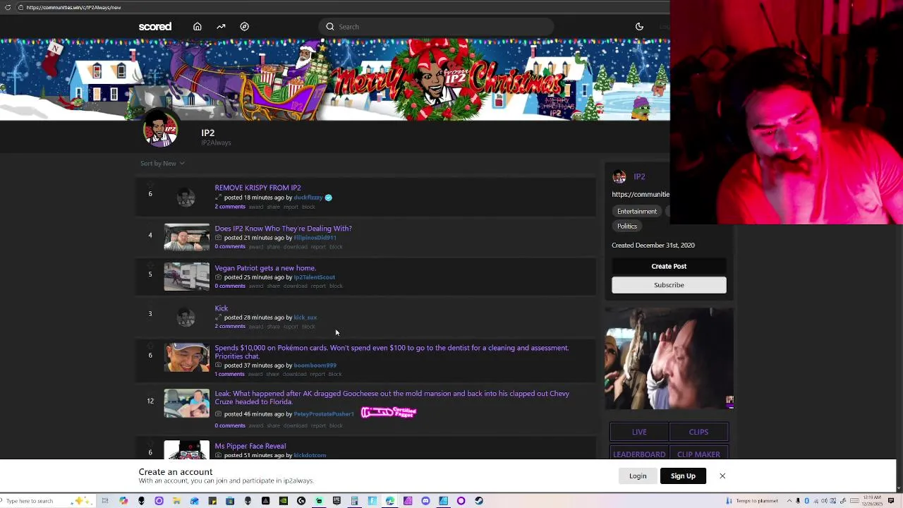The height and width of the screenshot is (508, 903).
Task: Click award under REMOVE KRISPY post
Action: (255, 207)
